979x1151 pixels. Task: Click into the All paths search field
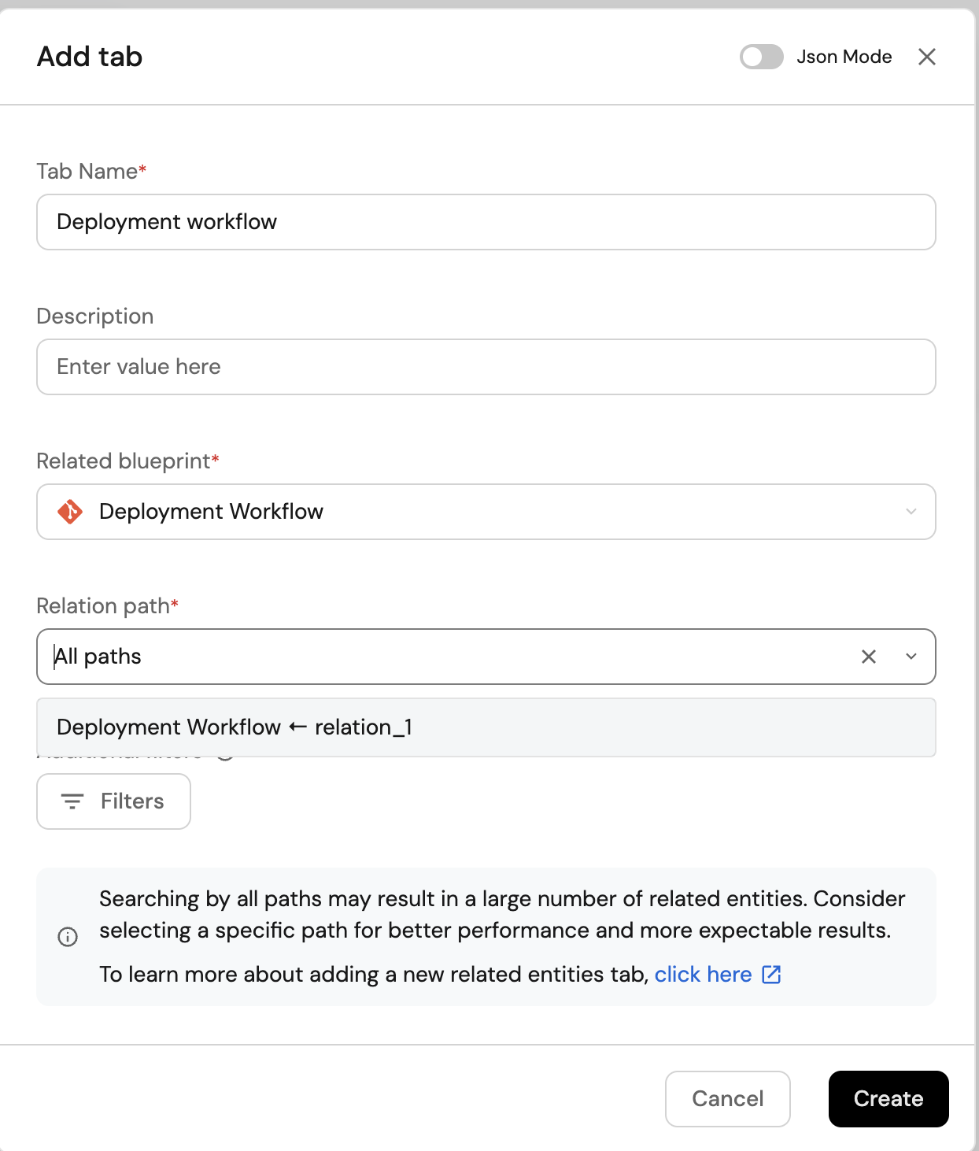(441, 657)
